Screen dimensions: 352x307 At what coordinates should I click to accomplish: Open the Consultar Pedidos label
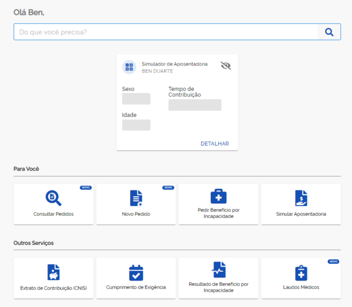click(x=53, y=214)
